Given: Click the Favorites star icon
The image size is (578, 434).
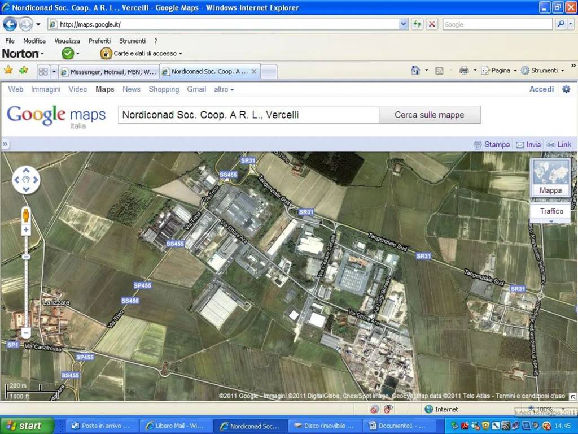Looking at the screenshot, I should coord(8,70).
